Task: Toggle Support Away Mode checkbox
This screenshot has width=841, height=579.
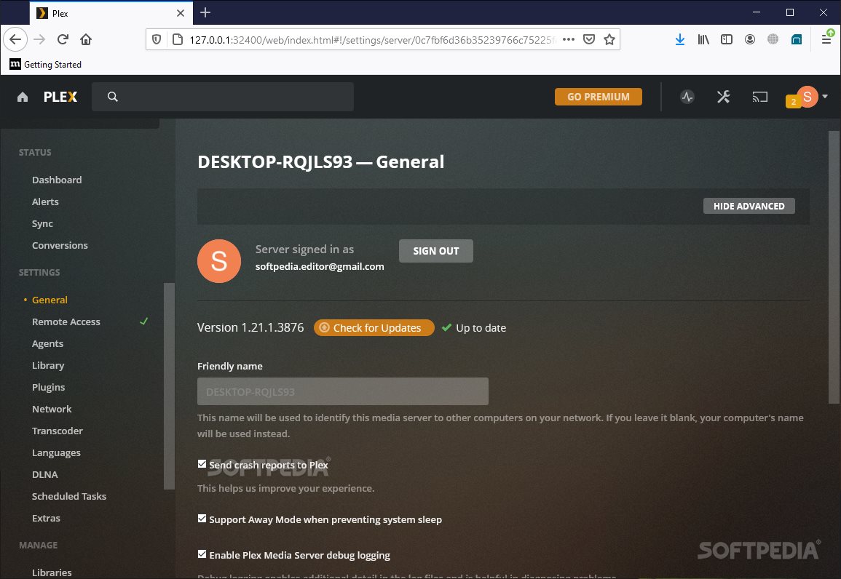Action: 202,519
